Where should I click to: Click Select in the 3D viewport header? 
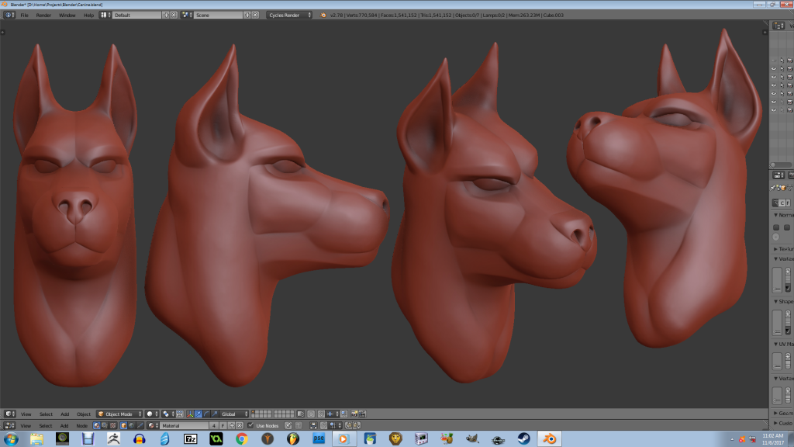[47, 414]
